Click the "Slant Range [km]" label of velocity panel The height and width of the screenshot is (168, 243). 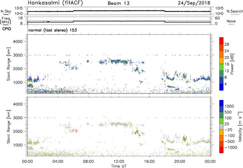click(9, 126)
